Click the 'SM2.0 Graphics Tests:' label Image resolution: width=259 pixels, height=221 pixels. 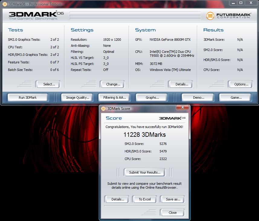pyautogui.click(x=24, y=40)
